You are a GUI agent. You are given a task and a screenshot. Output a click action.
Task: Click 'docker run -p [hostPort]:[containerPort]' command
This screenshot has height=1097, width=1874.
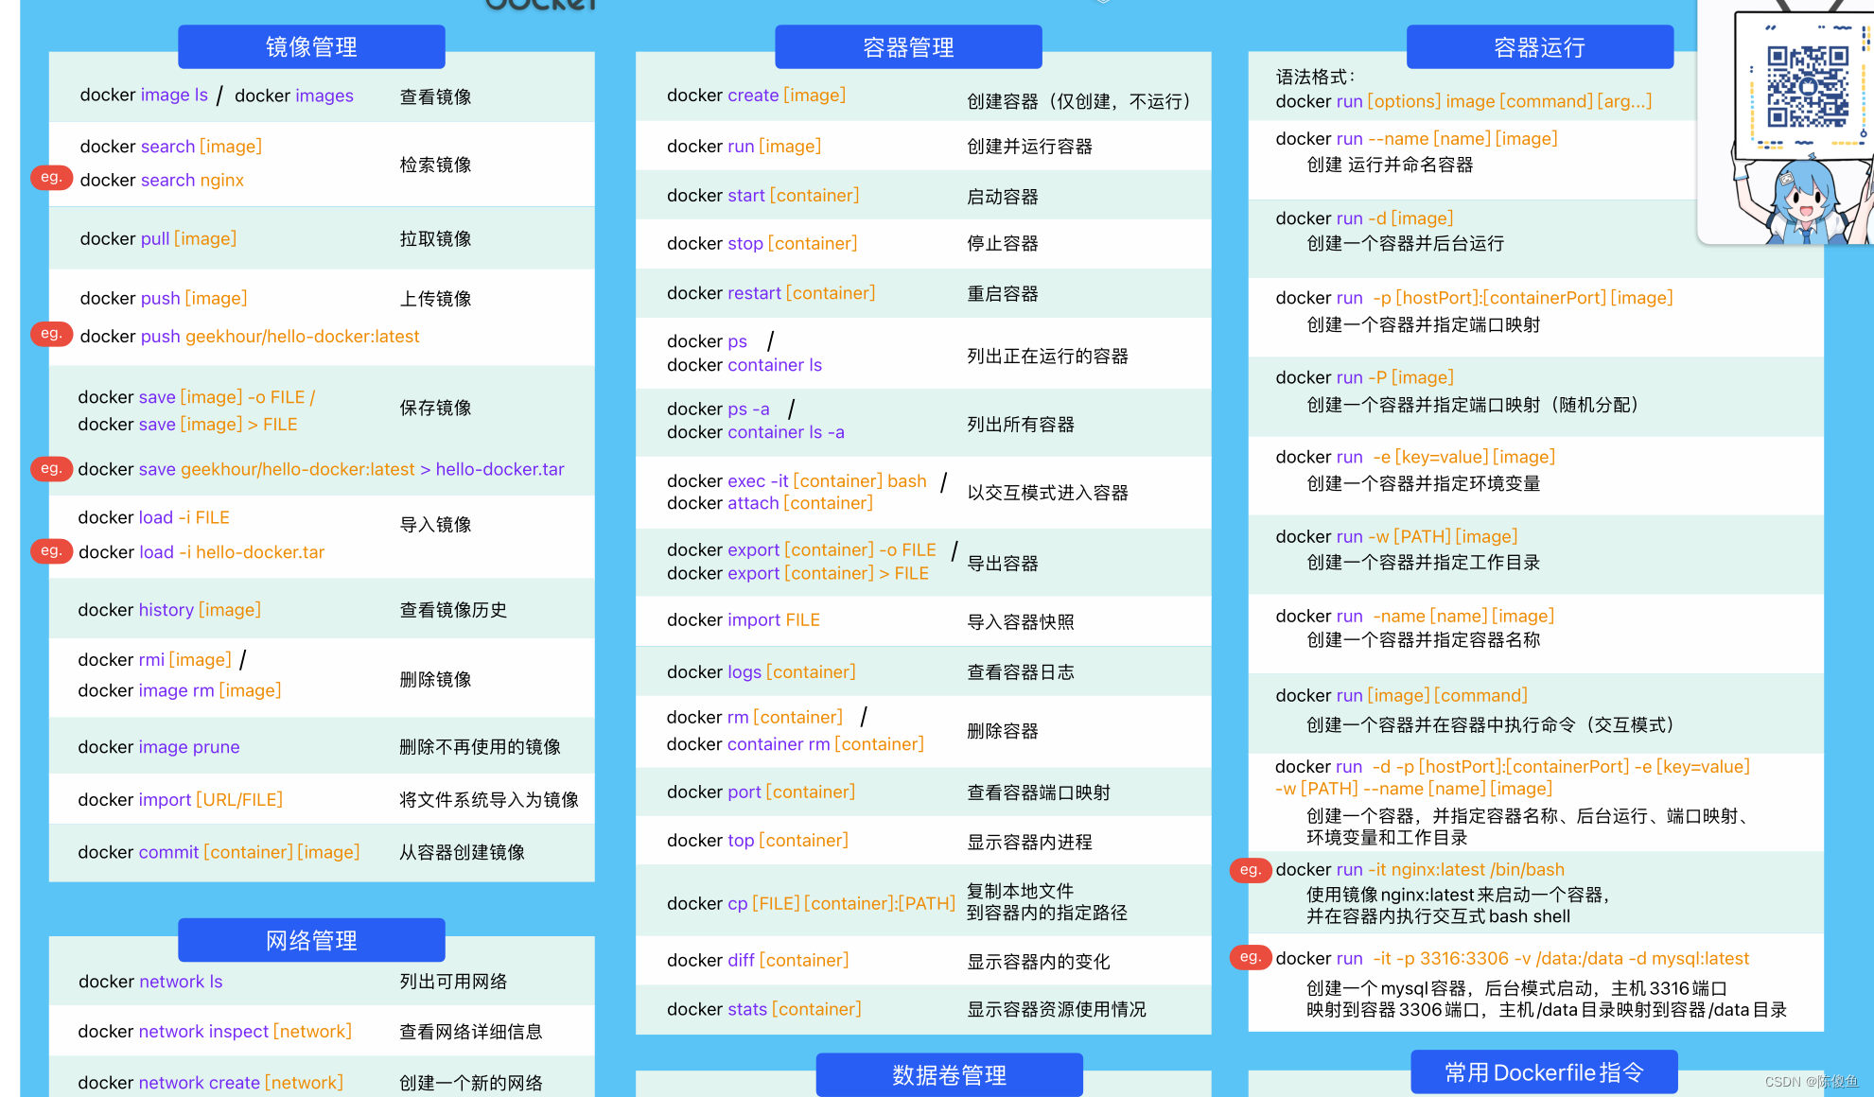click(1474, 298)
